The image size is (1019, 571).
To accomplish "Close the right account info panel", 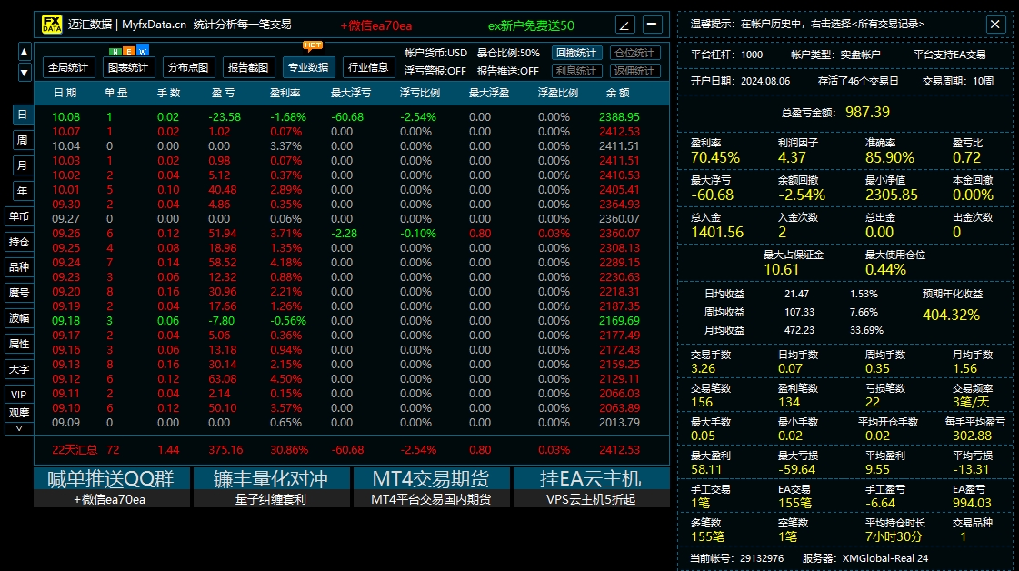I will coord(995,25).
